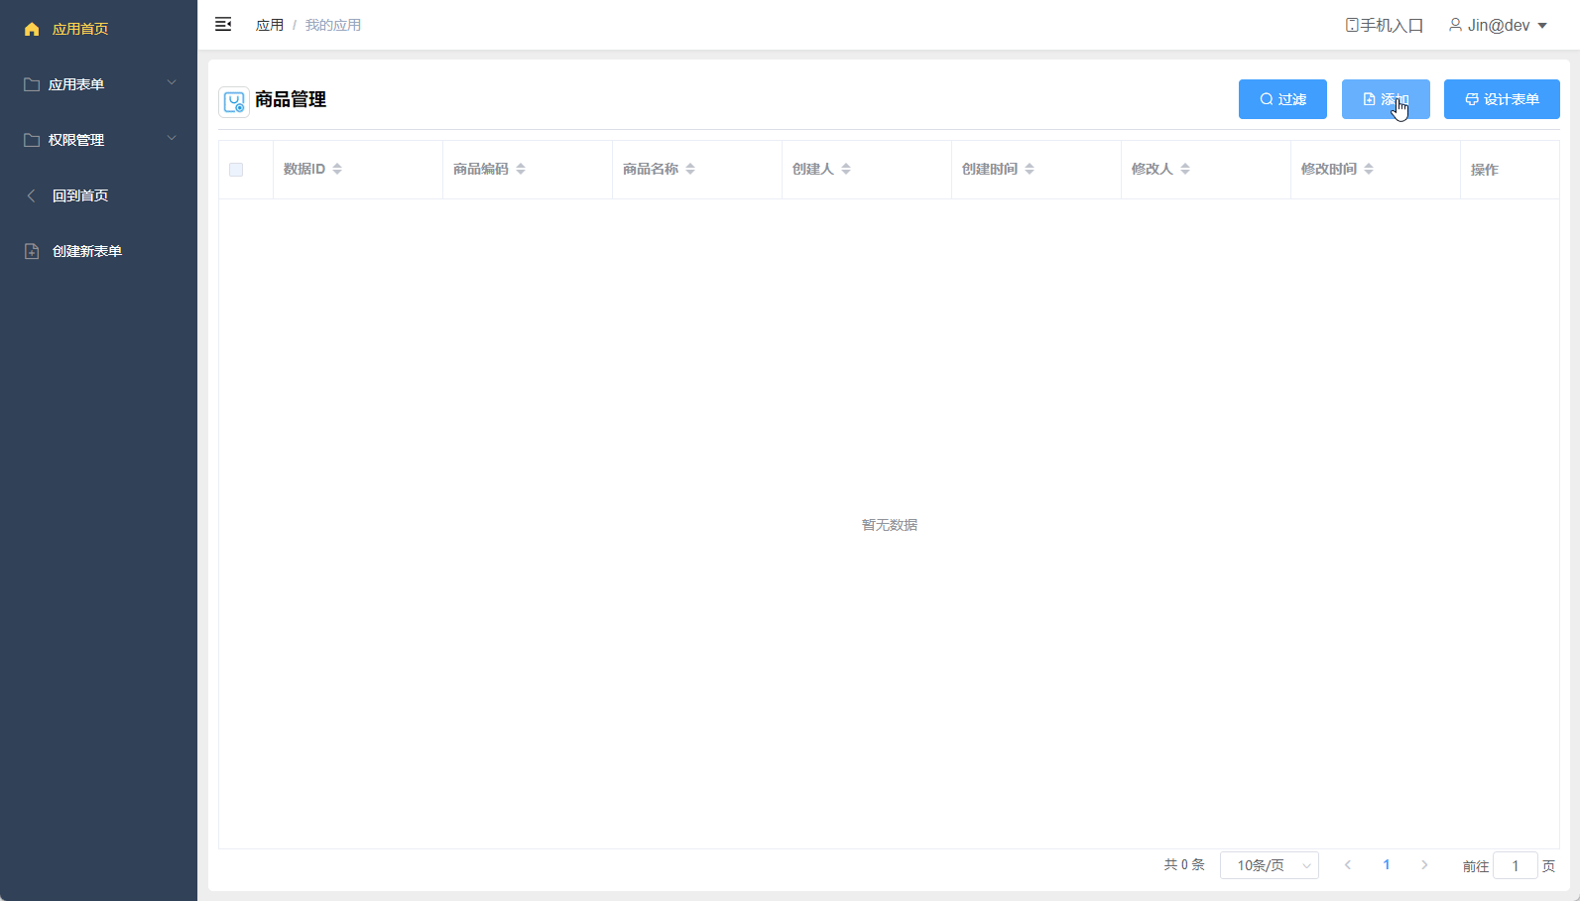
Task: Click the 应用 breadcrumb link
Action: pyautogui.click(x=270, y=25)
